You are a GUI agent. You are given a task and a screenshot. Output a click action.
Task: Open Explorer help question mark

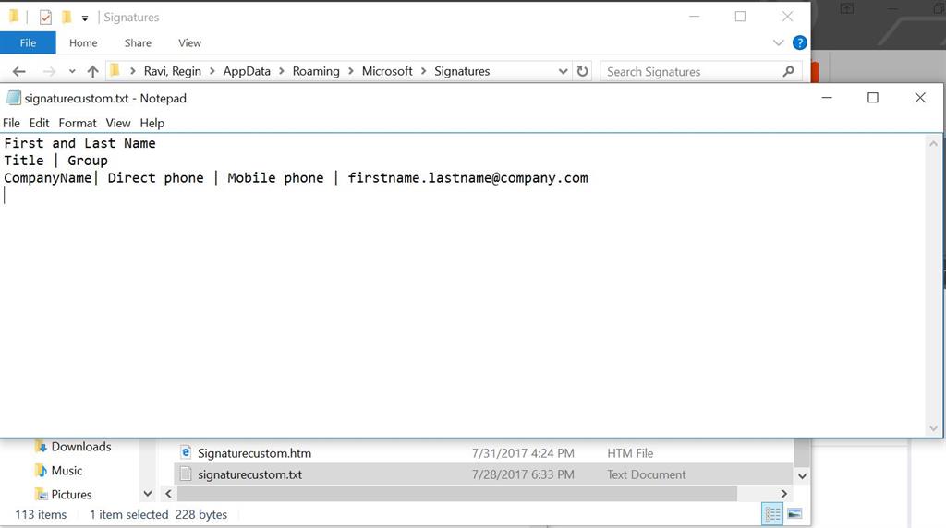tap(799, 42)
